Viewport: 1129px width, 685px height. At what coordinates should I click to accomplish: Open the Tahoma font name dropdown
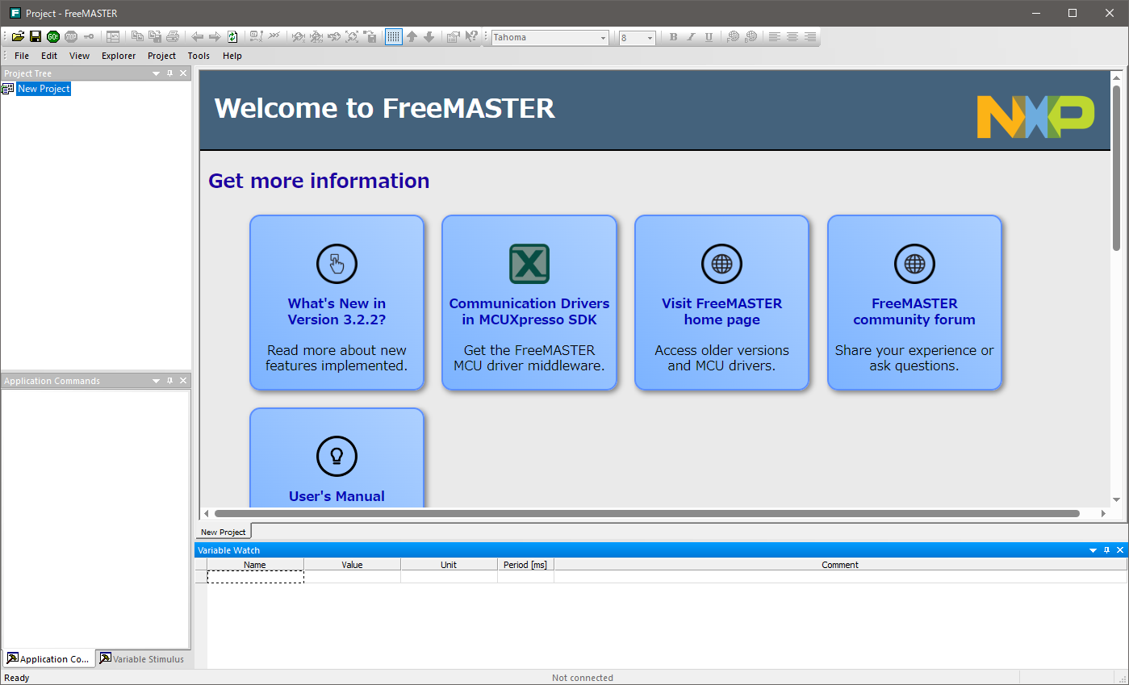pyautogui.click(x=603, y=38)
